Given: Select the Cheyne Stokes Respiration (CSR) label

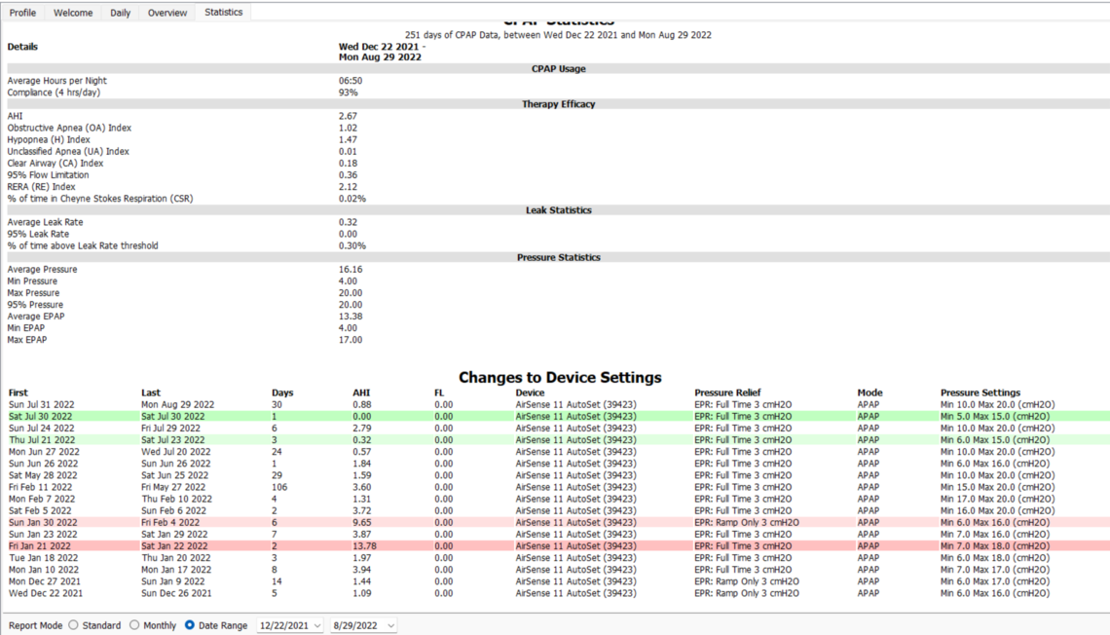Looking at the screenshot, I should tap(100, 199).
